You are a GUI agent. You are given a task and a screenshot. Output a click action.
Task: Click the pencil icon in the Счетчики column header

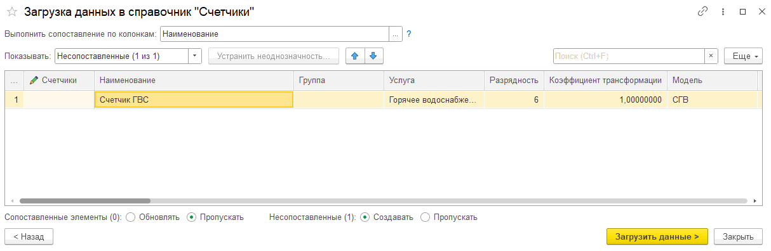click(x=34, y=80)
